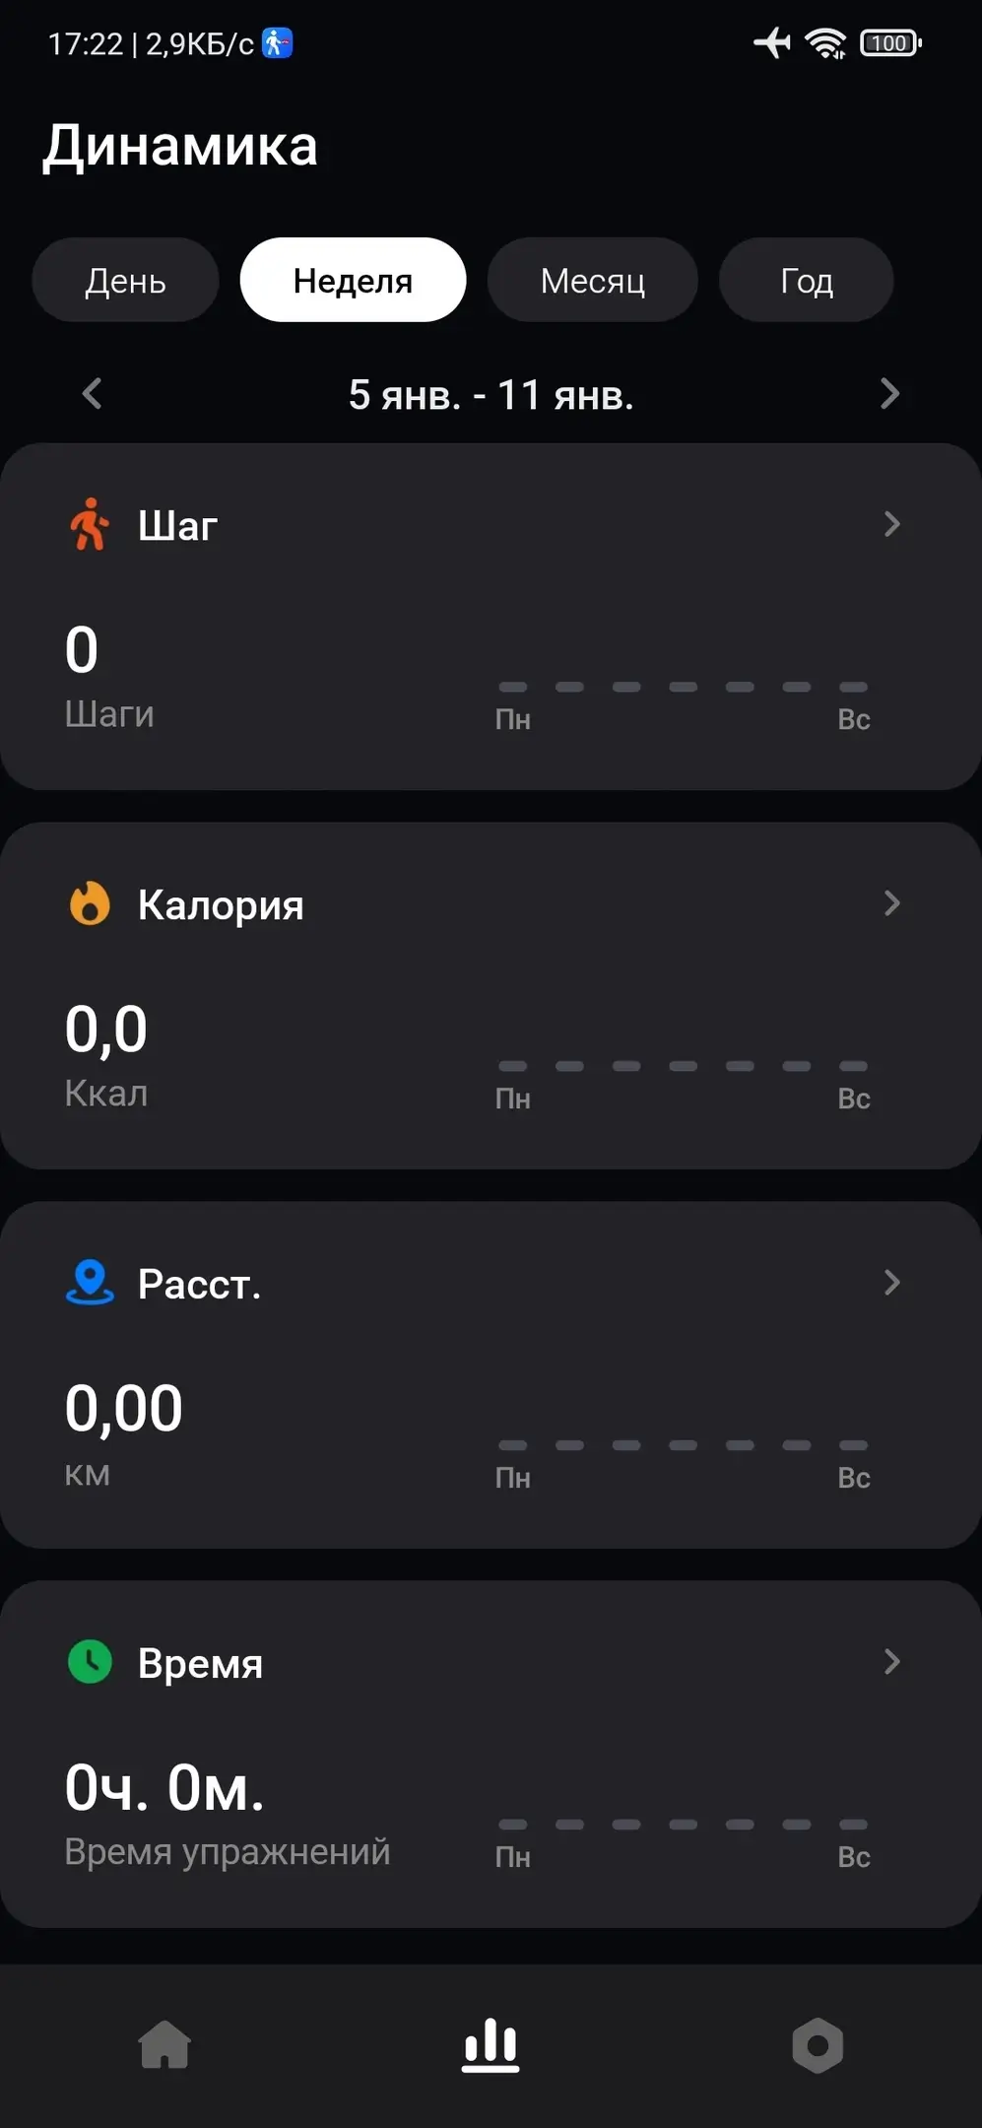Open the Home tab in bottom navigation

(164, 2045)
